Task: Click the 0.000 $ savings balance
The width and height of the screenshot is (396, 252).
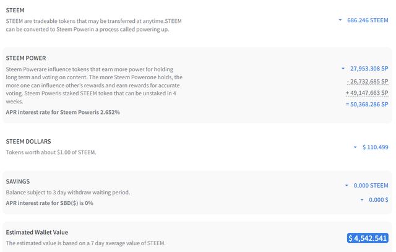Action: tap(379, 199)
